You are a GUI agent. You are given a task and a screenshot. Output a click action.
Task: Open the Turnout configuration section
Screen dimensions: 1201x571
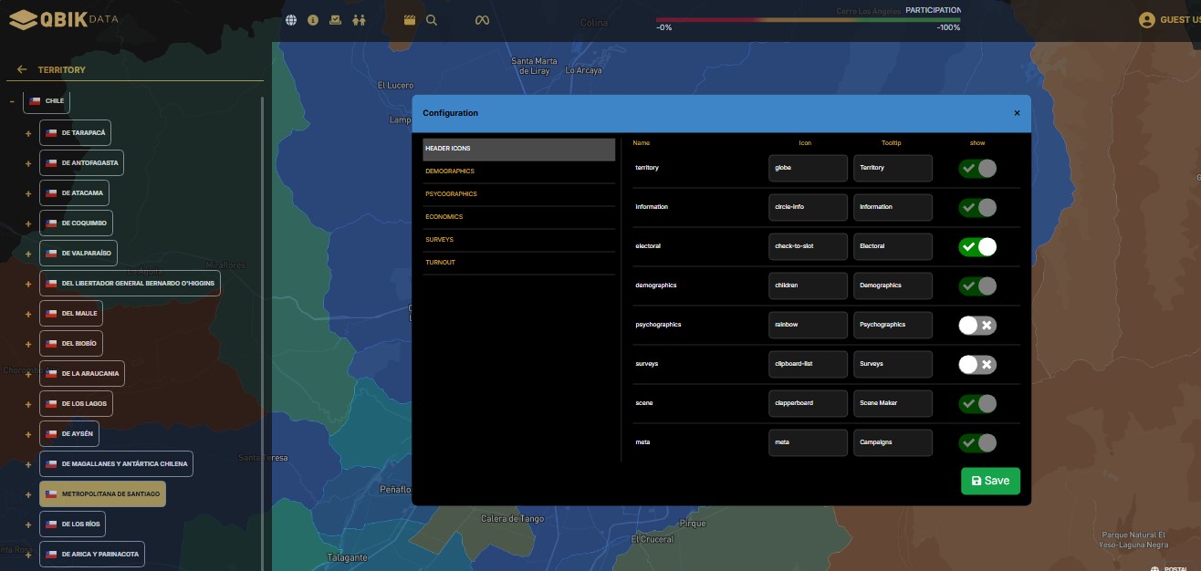tap(441, 263)
